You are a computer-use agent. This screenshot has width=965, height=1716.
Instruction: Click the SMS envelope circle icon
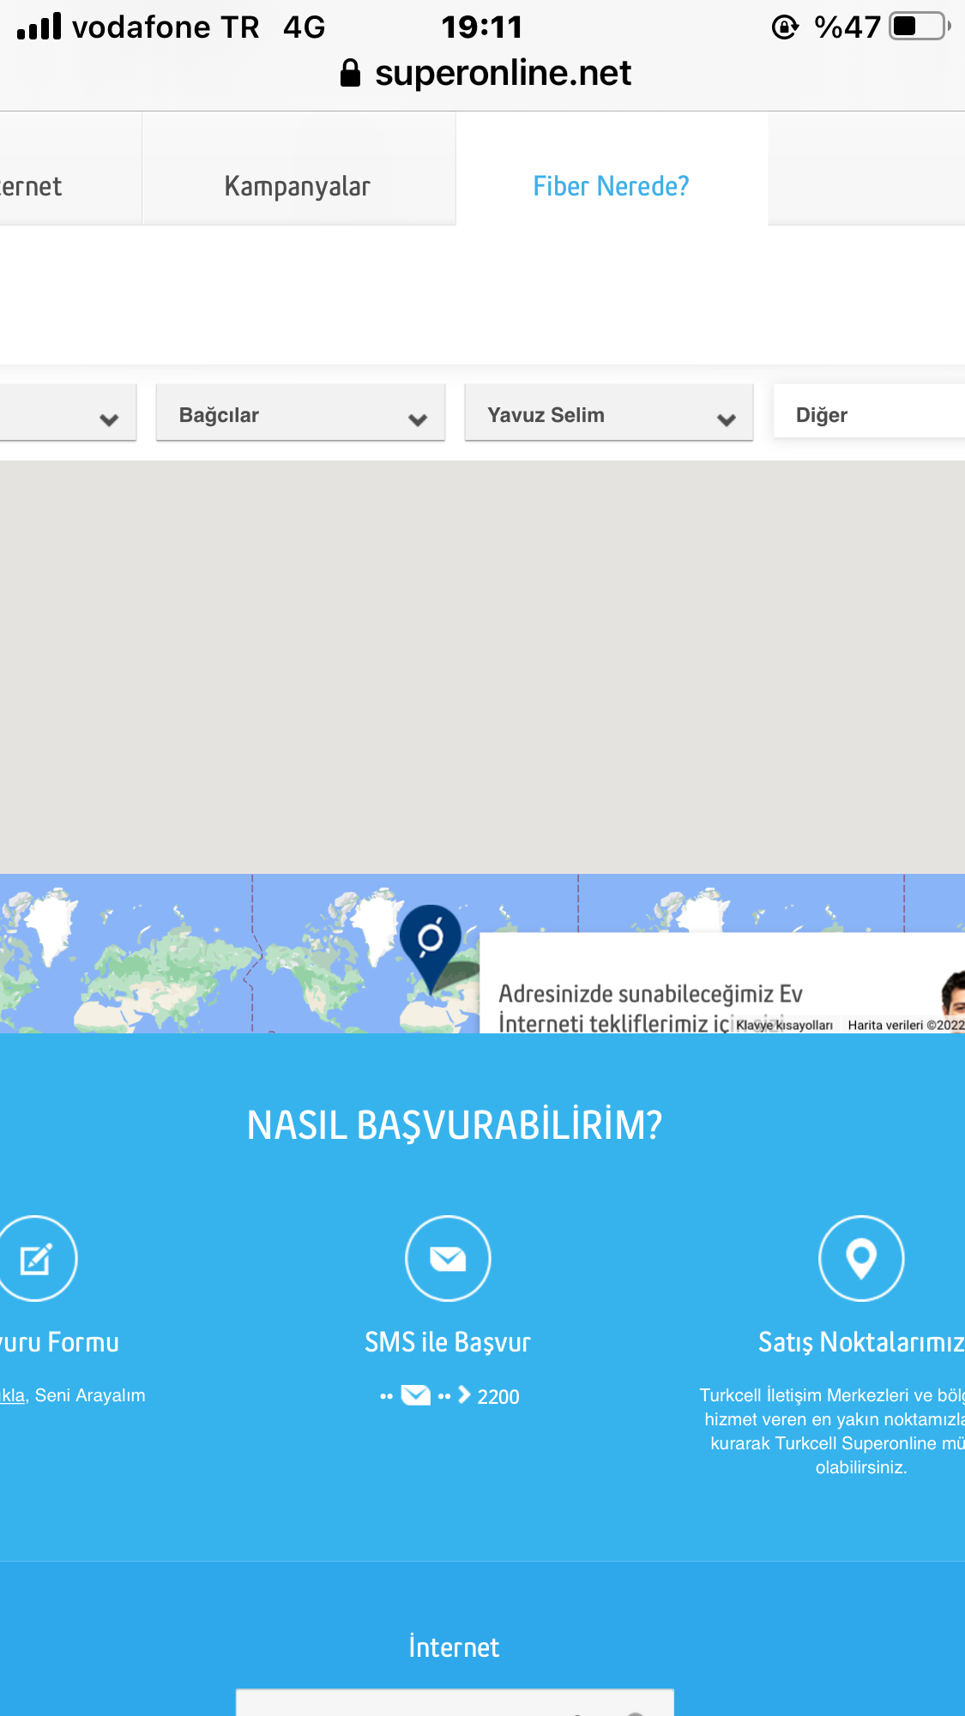coord(448,1258)
